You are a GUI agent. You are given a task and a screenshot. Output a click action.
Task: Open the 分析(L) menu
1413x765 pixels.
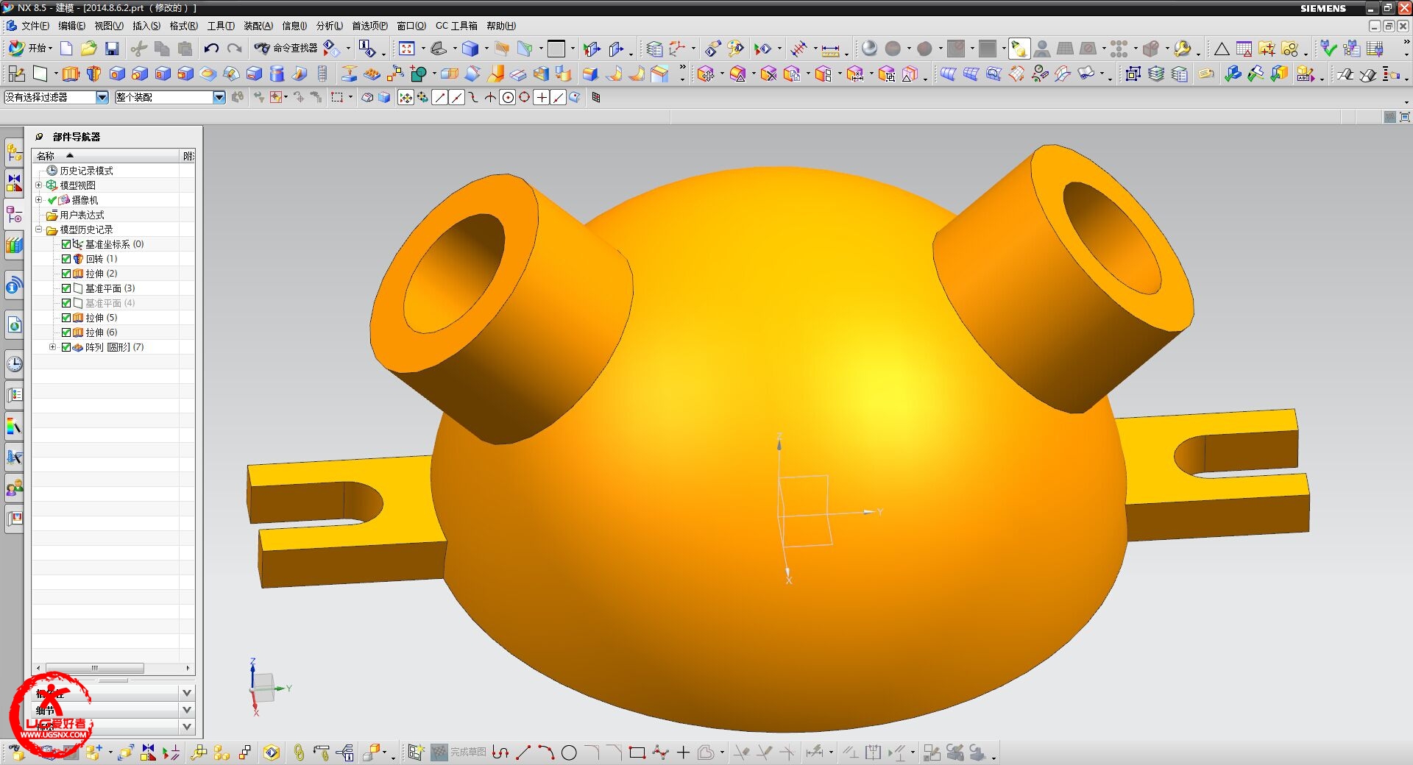329,26
